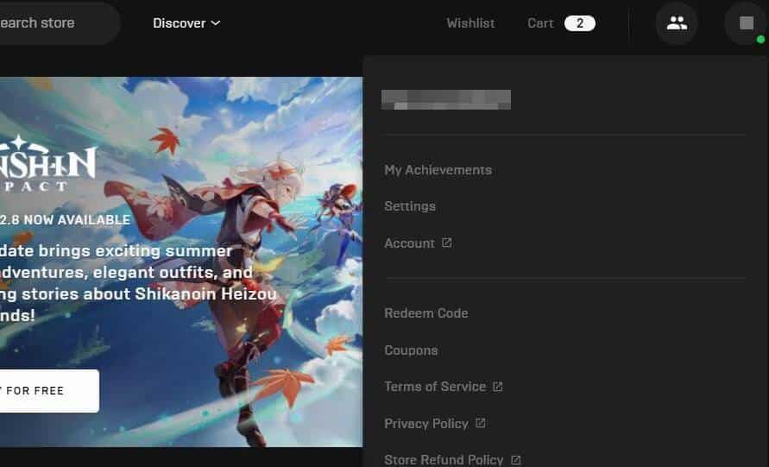Open My Achievements from the account menu
Viewport: 769px width, 467px height.
click(x=438, y=170)
